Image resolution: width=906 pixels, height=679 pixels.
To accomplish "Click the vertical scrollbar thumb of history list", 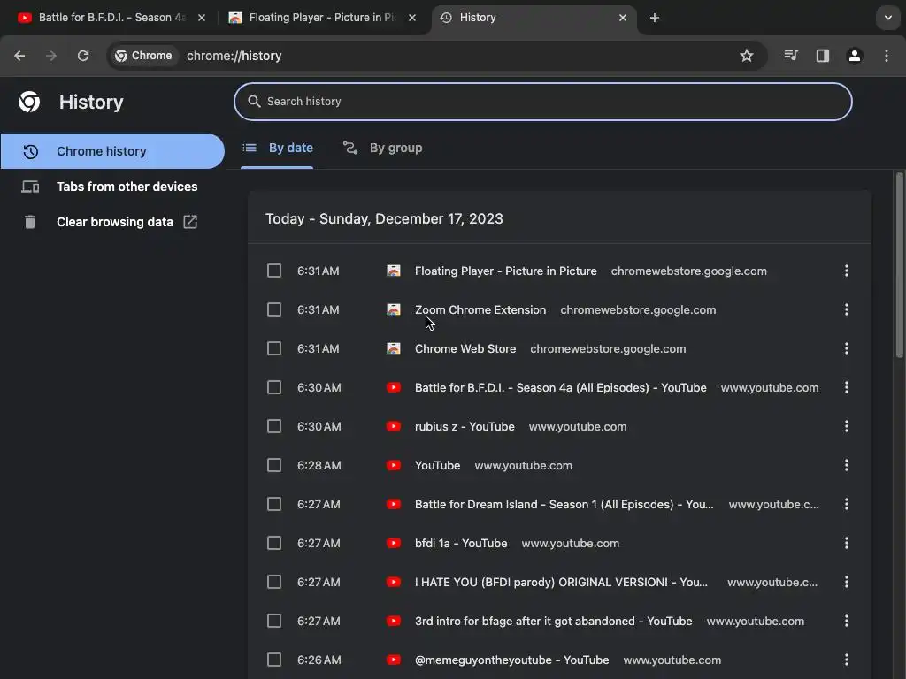I will coord(900,264).
